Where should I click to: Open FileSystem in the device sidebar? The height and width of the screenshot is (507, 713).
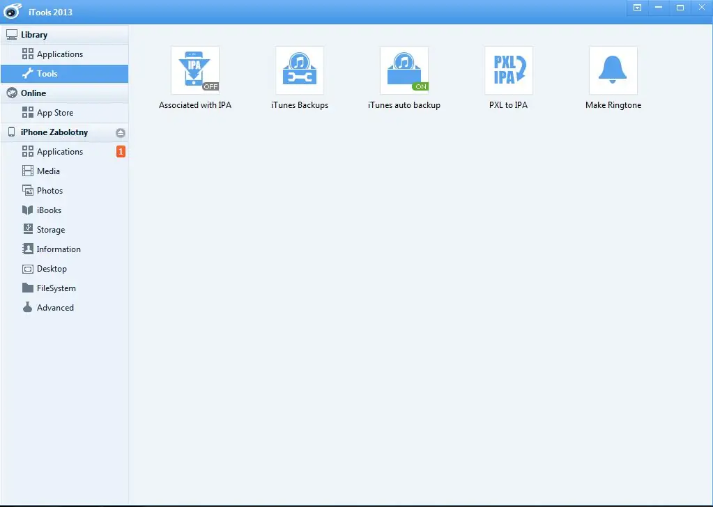point(65,288)
